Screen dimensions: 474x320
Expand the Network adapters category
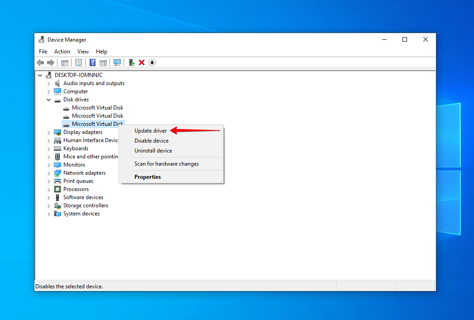[x=49, y=173]
